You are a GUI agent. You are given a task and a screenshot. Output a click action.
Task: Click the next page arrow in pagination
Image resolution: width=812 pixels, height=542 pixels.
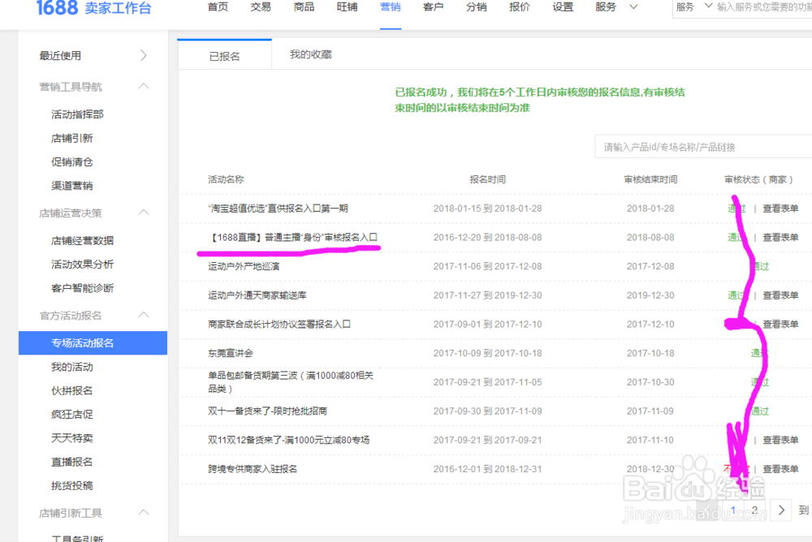point(780,510)
